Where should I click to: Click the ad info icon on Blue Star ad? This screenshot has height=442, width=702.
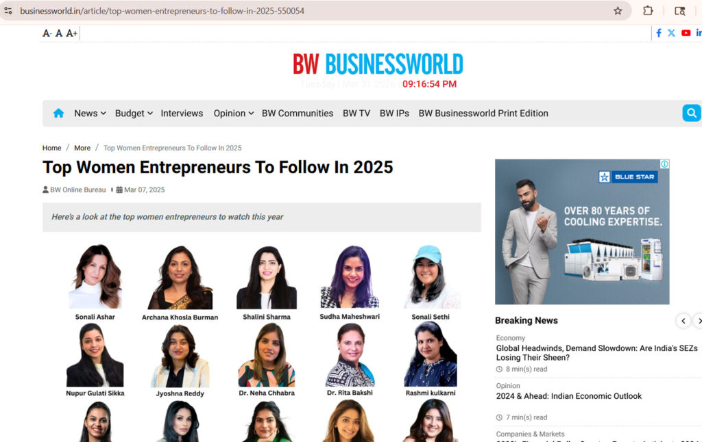point(665,164)
